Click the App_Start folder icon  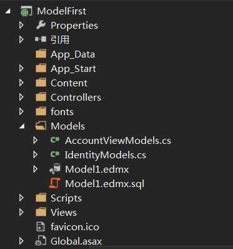(x=41, y=68)
